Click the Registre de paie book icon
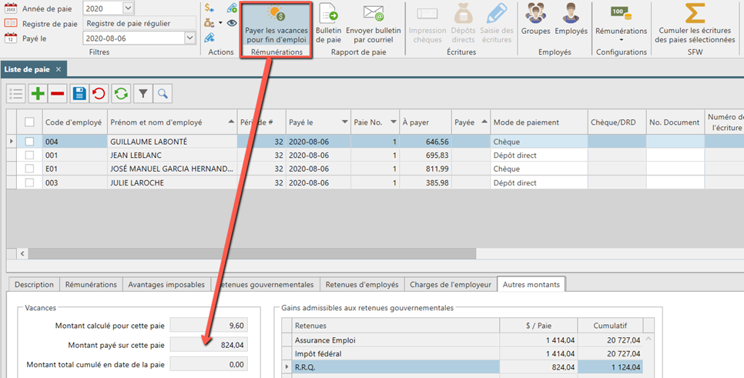The image size is (744, 378). coord(11,23)
